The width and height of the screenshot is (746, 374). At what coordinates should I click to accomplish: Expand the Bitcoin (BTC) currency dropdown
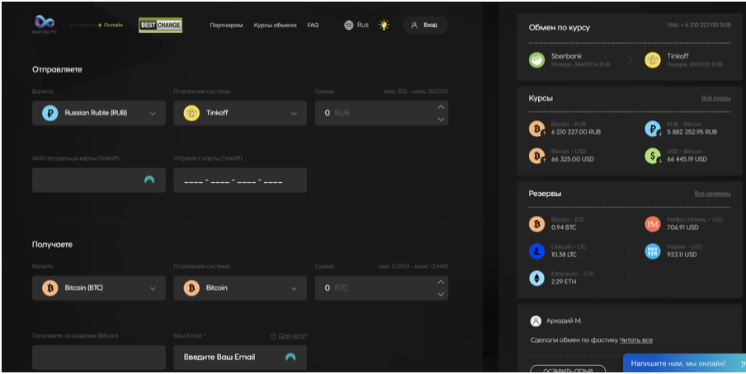click(98, 288)
